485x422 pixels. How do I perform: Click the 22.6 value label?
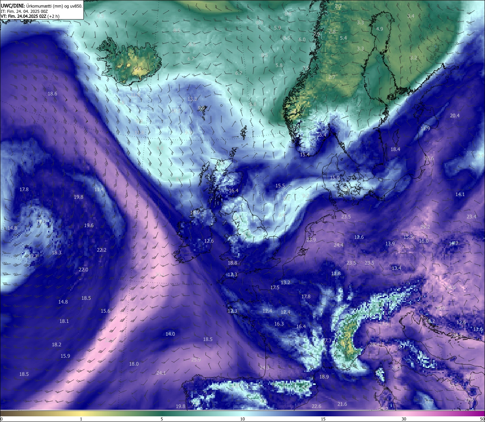(316, 406)
